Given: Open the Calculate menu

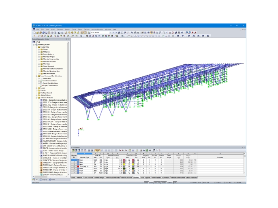Looking at the screenshot, I should tap(60, 29).
